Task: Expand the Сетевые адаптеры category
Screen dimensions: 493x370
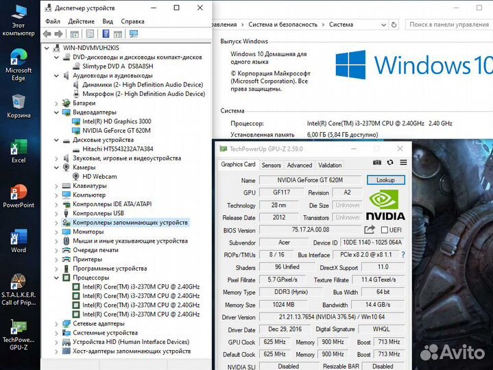Action: point(56,324)
